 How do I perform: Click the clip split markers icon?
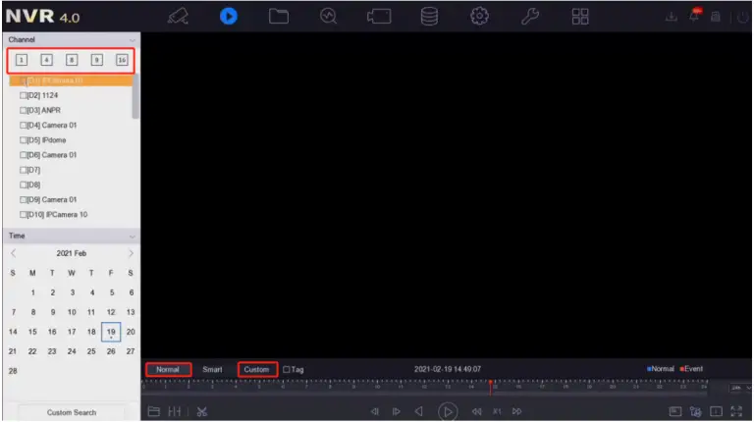[x=175, y=411]
